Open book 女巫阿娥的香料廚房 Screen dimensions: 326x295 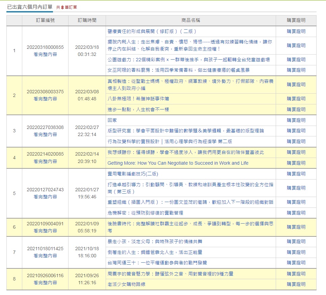[179, 70]
